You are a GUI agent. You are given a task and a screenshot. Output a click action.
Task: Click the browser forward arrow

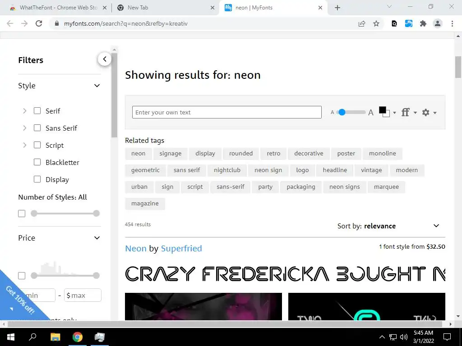click(24, 23)
